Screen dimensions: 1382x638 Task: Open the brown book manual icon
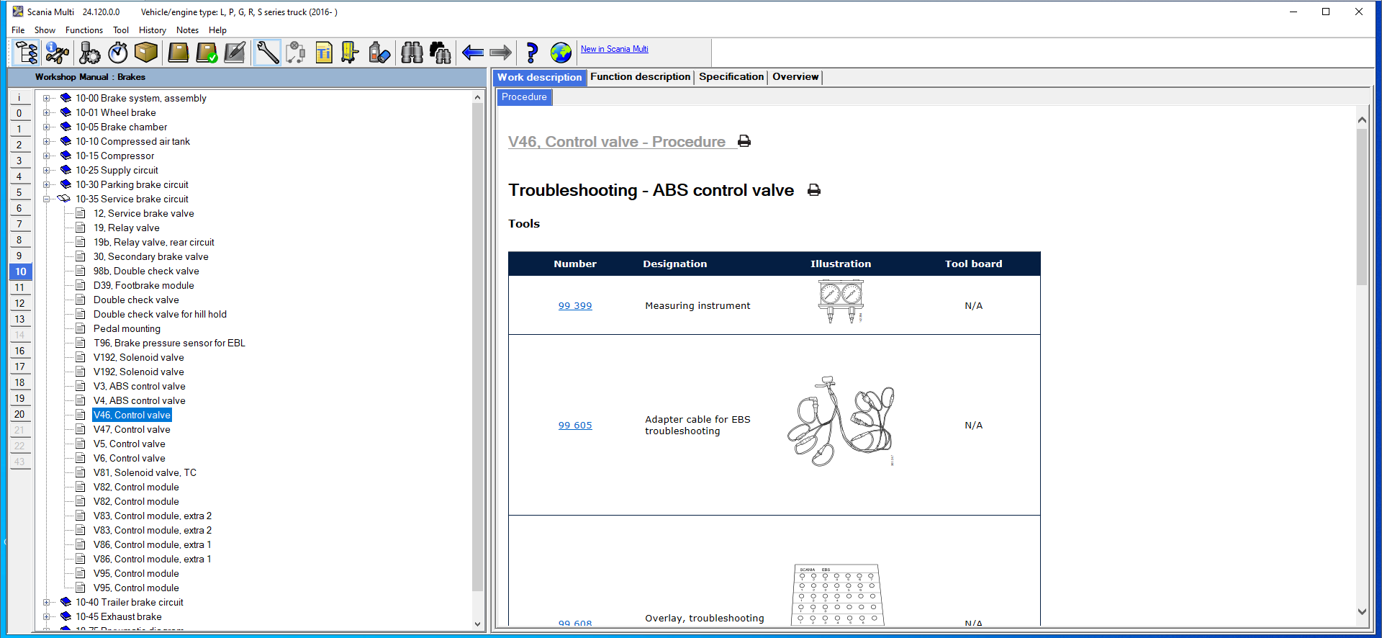tap(179, 53)
